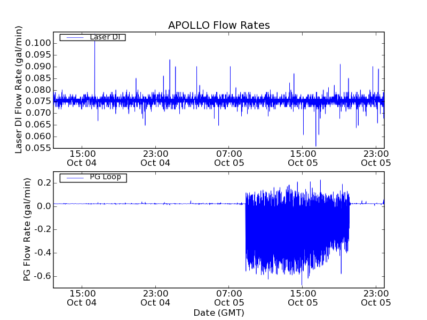Screen dimensions: 427x320
Task: Click the lowest Laser DI dip near 0.055
Action: [316, 125]
